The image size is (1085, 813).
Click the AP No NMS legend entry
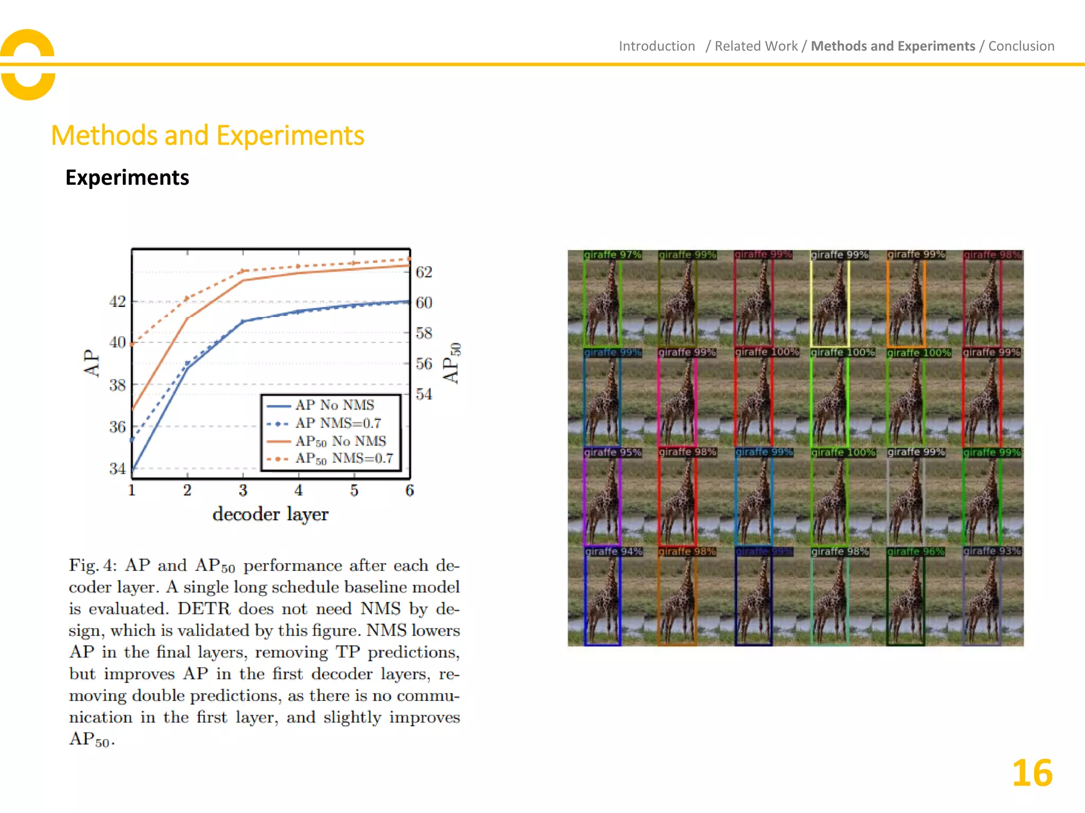(x=334, y=405)
